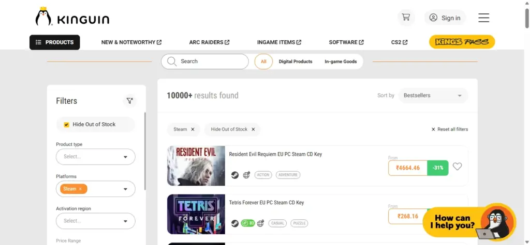Click the 10000+ results found text
The image size is (530, 245).
click(x=202, y=96)
